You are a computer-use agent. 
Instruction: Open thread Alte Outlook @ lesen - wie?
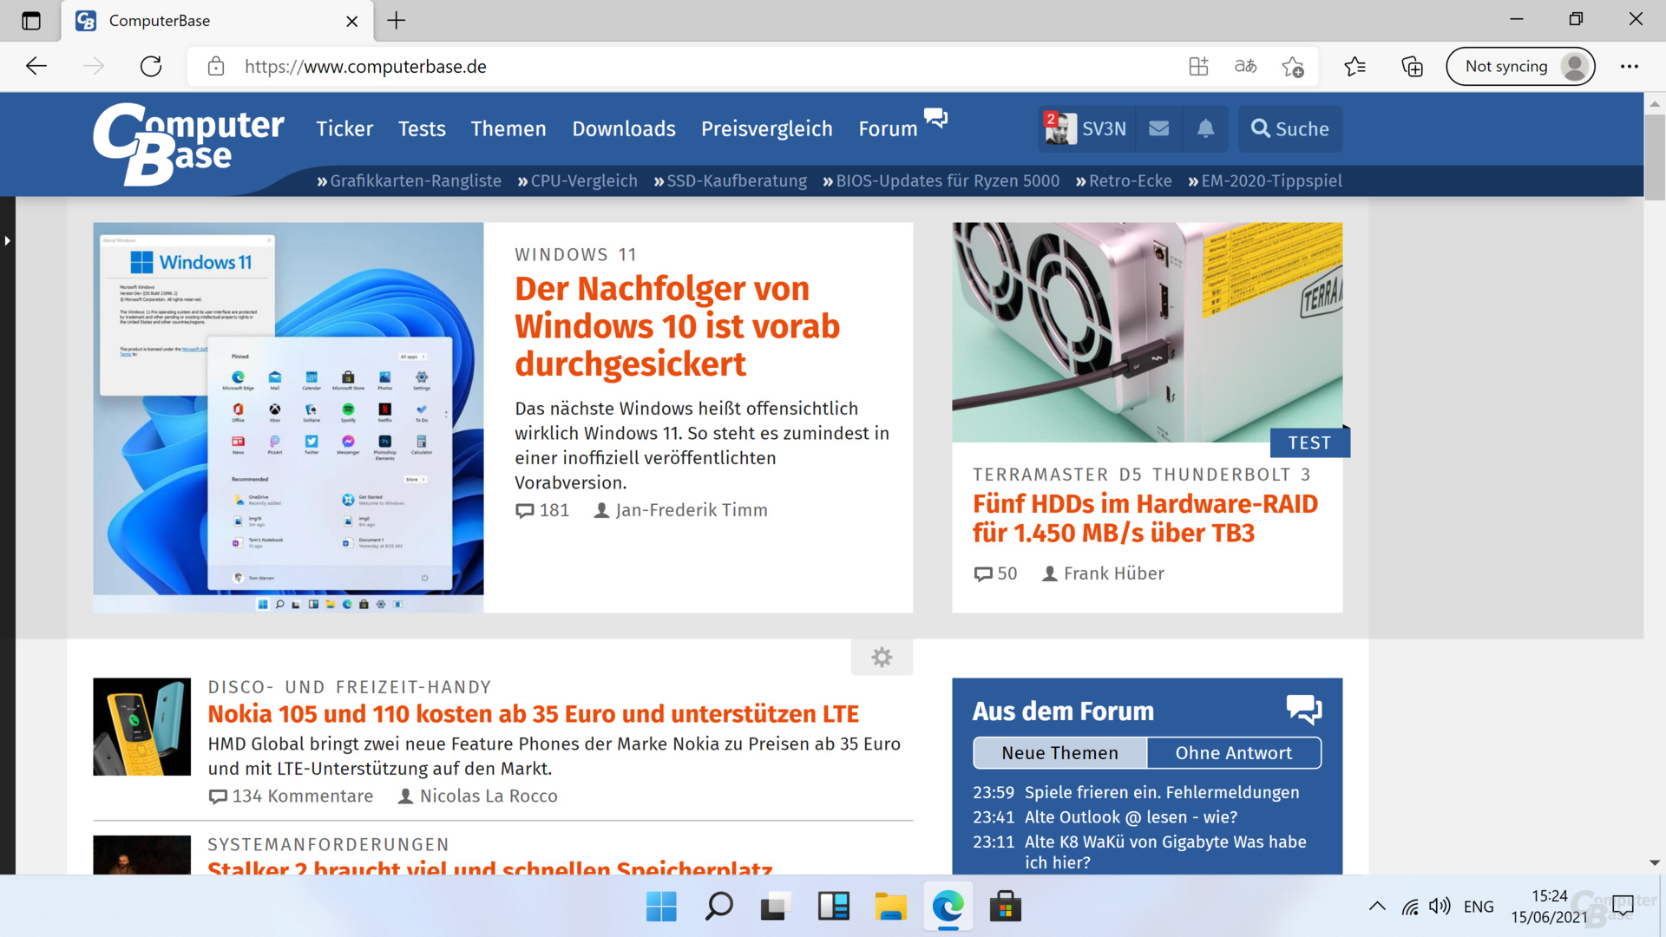pos(1131,817)
